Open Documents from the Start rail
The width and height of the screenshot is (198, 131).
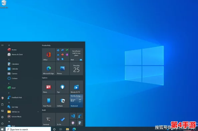(2, 104)
